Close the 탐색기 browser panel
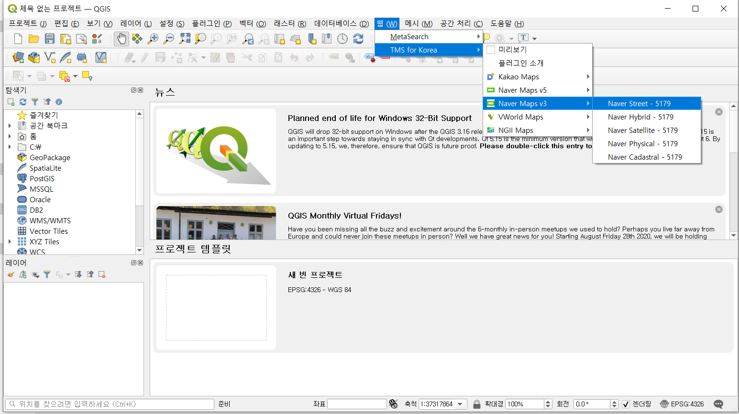739x414 pixels. click(x=141, y=90)
